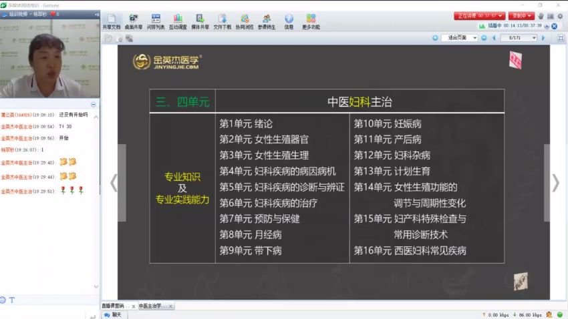Viewport: 568px width, 319px height.
Task: Click the 中医妇科主治 slide heading
Action: [x=360, y=101]
